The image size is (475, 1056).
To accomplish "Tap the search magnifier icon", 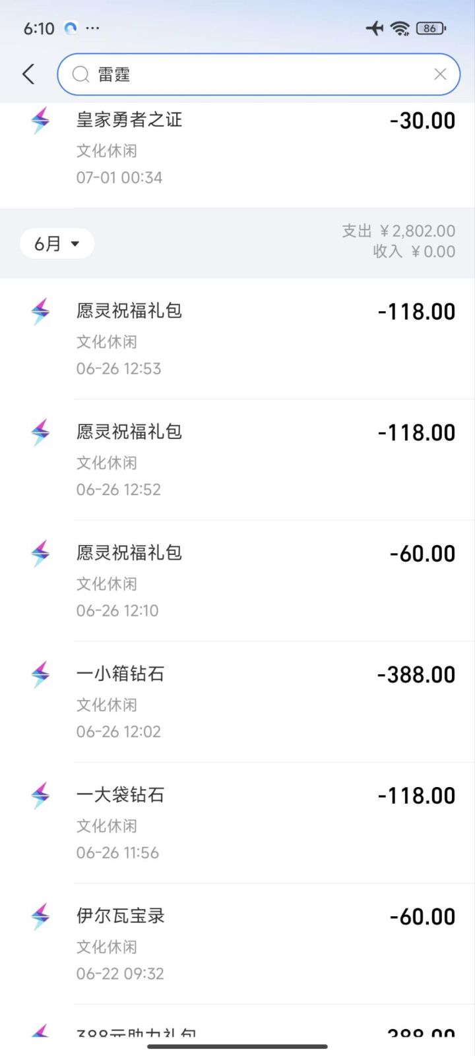I will coord(80,74).
